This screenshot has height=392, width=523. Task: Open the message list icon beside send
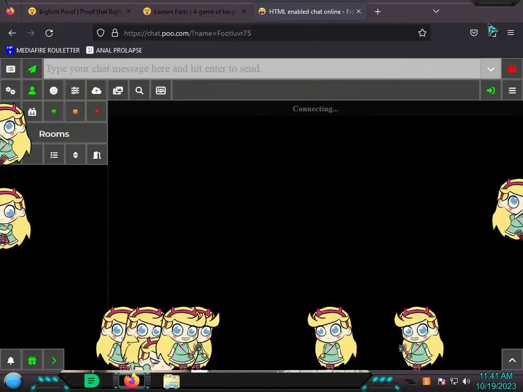(x=11, y=69)
